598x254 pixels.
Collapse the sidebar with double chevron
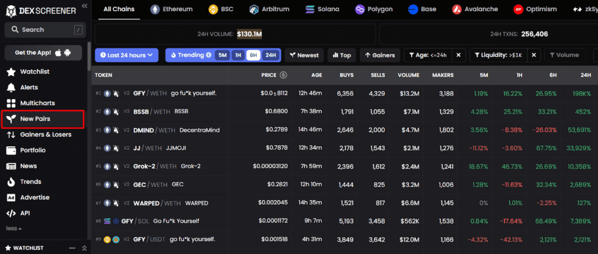click(84, 6)
